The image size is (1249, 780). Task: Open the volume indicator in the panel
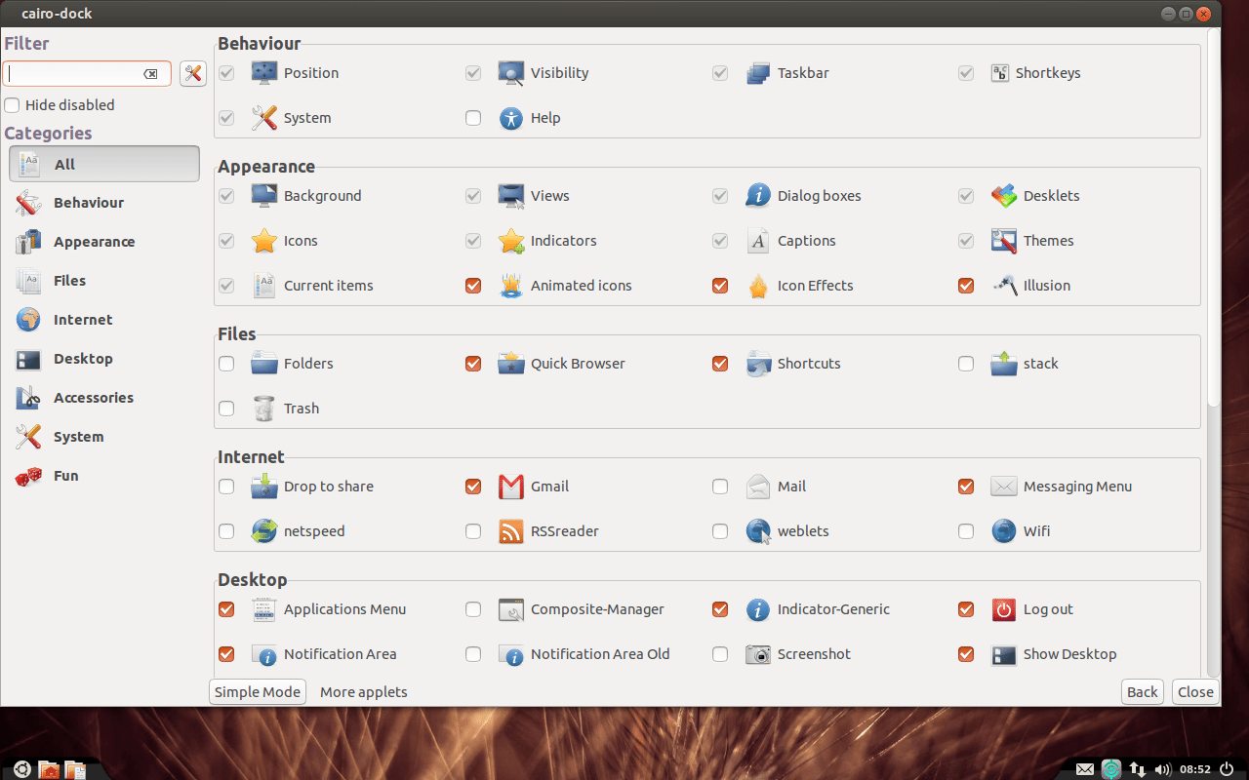tap(1162, 769)
